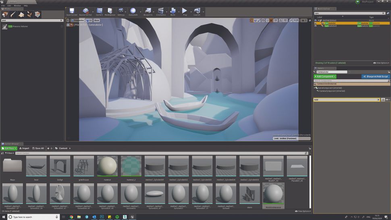
Task: Hide CameraActor2 using its eye icon
Action: tap(316, 26)
